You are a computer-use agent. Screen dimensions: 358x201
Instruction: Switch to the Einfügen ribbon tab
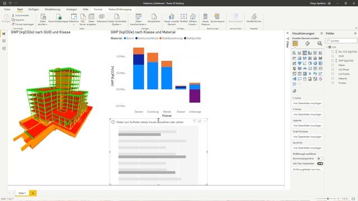click(x=34, y=9)
